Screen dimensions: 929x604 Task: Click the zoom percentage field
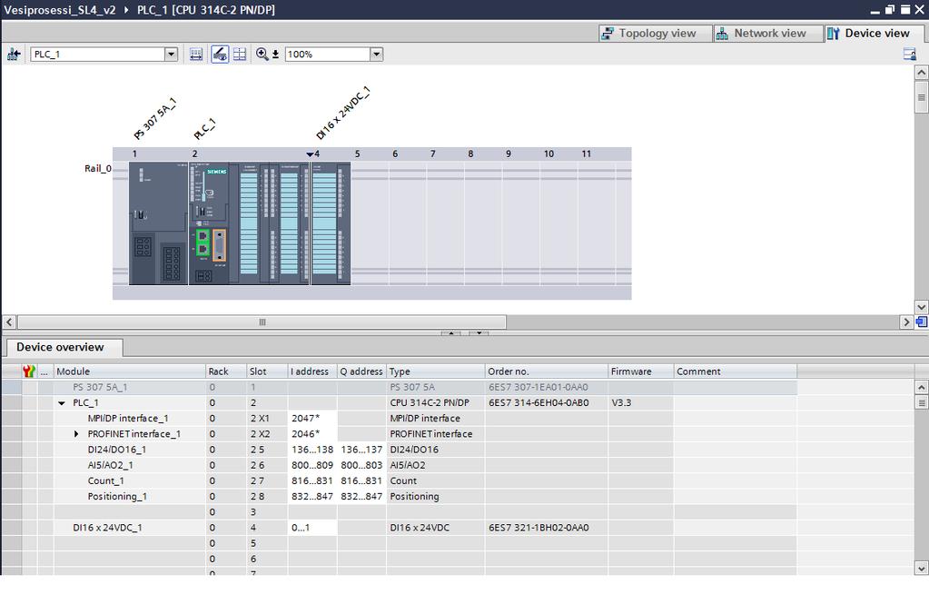(x=328, y=54)
